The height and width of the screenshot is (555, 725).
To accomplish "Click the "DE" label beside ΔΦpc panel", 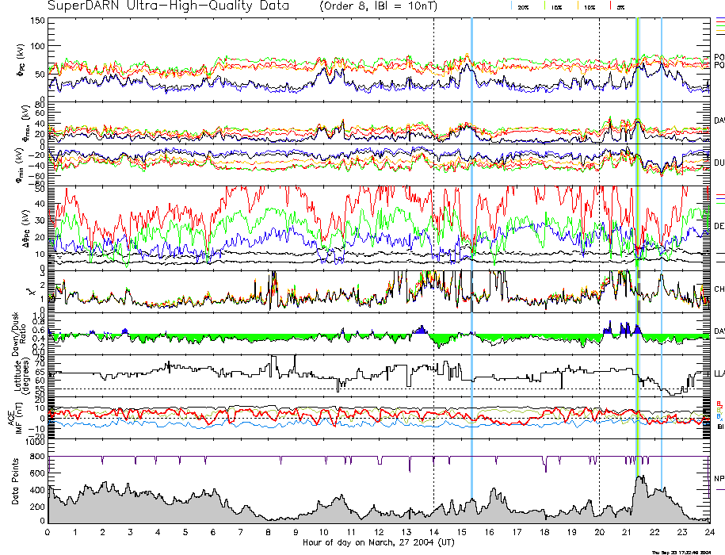I will click(719, 226).
